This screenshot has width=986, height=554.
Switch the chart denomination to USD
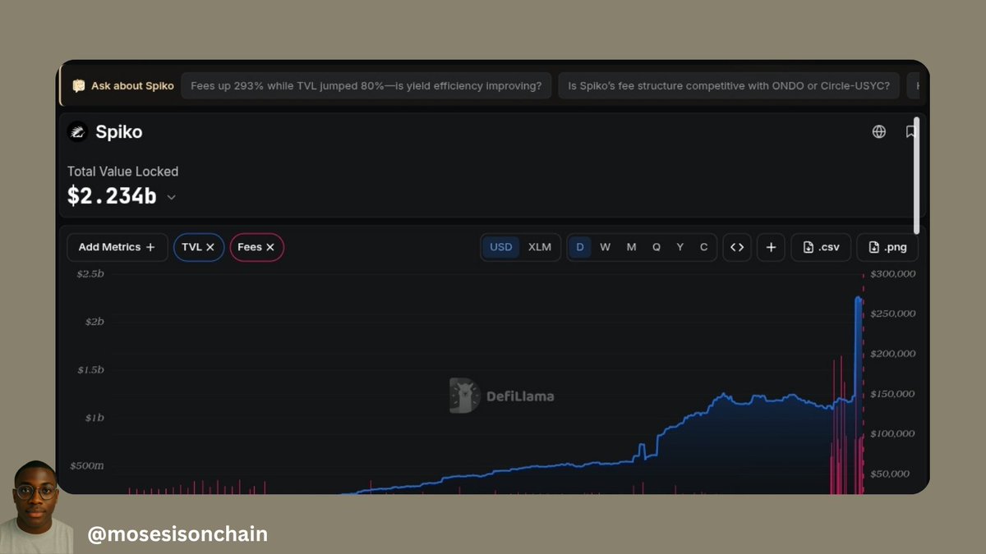coord(501,247)
